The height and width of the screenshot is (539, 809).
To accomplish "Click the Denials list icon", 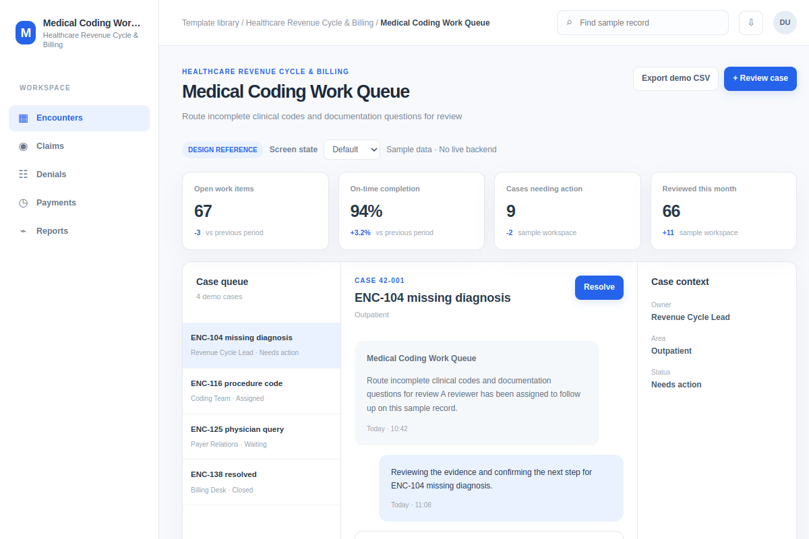I will 24,175.
